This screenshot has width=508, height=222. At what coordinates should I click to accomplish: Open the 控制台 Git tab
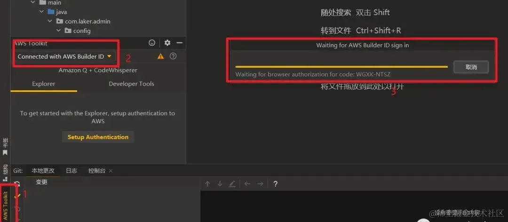pos(96,171)
